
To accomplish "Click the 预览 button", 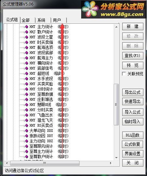I will coord(133,65).
